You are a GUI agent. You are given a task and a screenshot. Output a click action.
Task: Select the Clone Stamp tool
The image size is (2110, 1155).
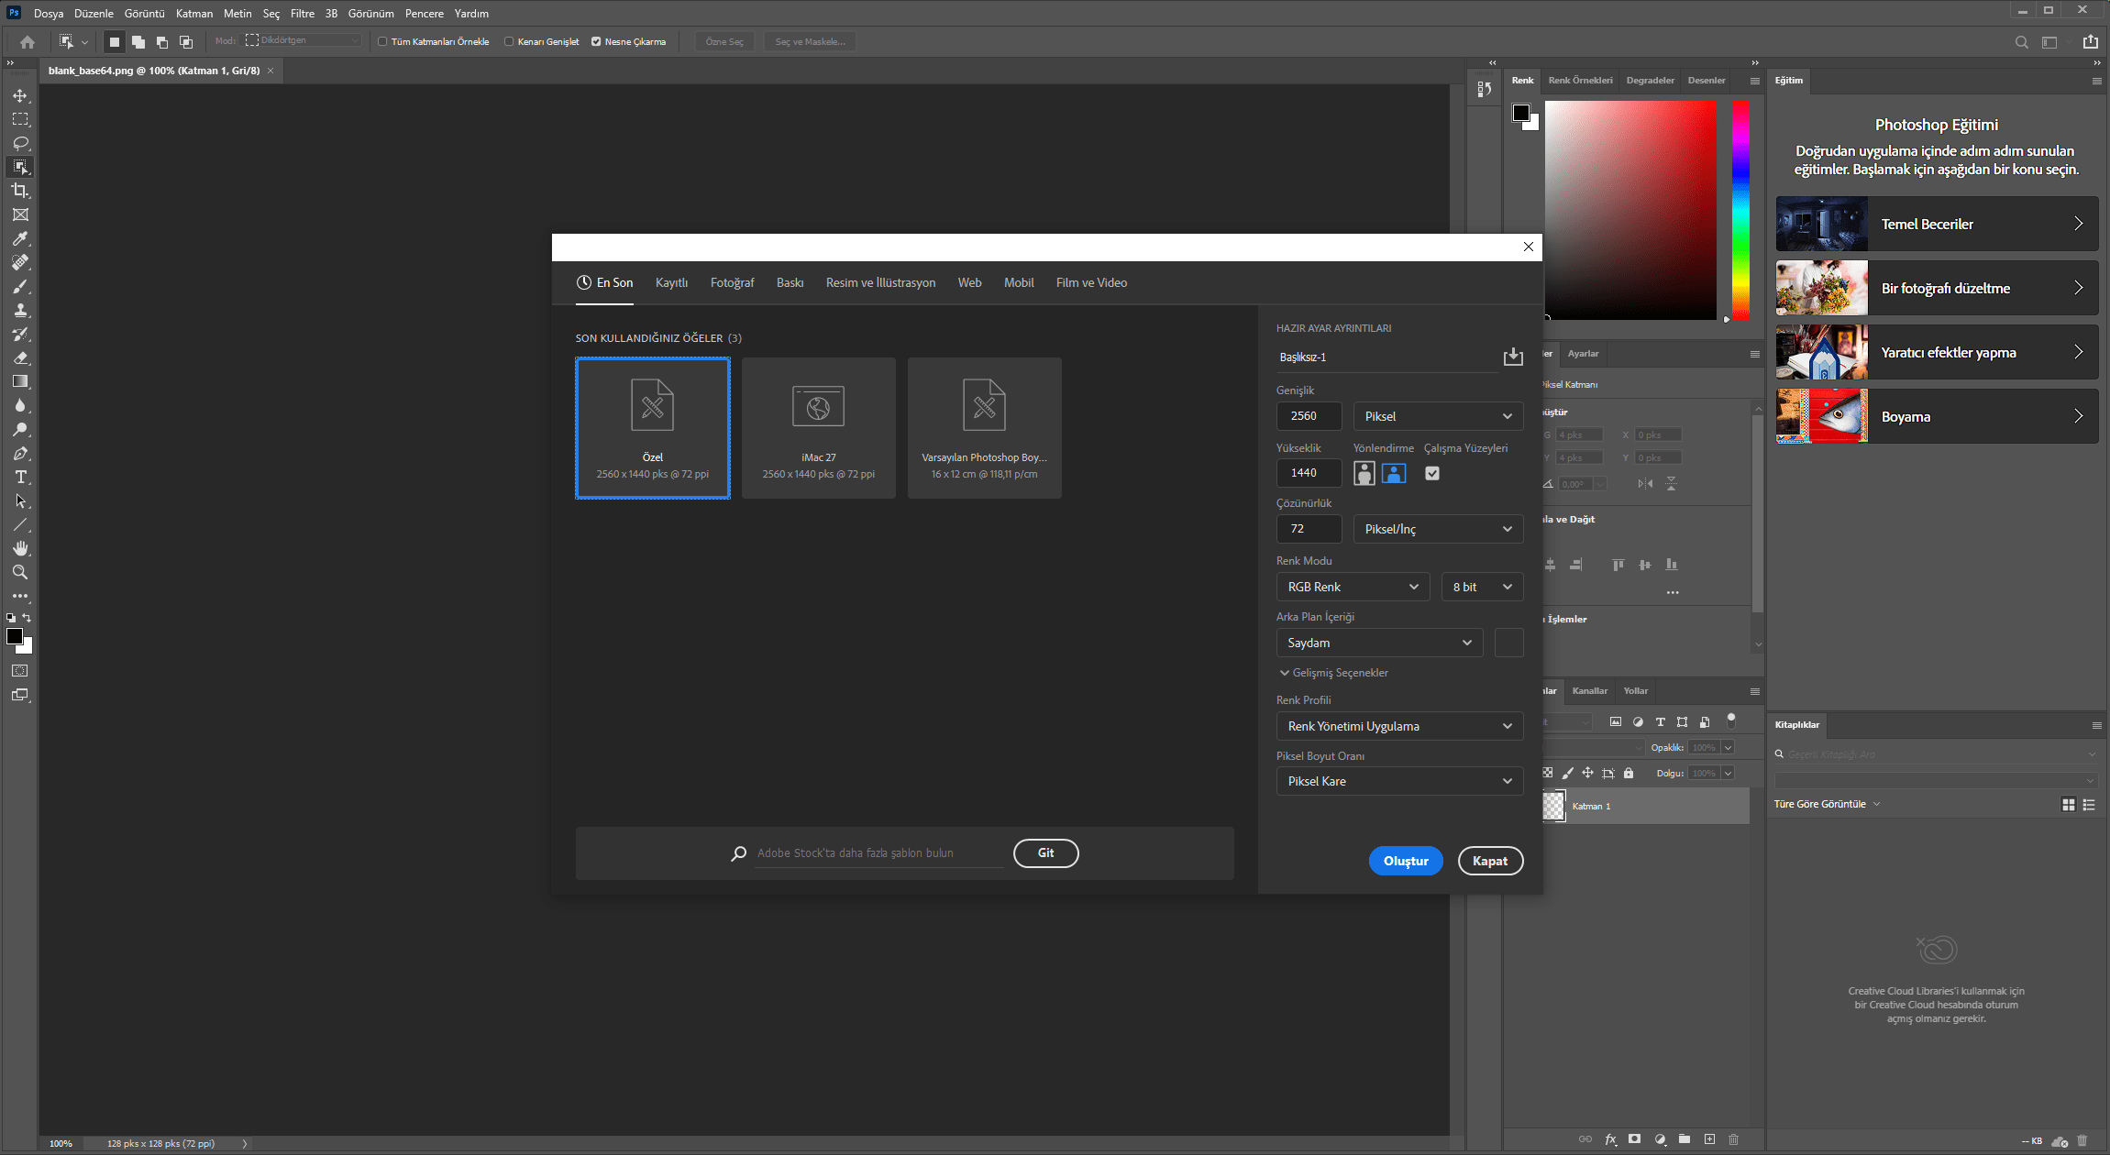[x=20, y=310]
